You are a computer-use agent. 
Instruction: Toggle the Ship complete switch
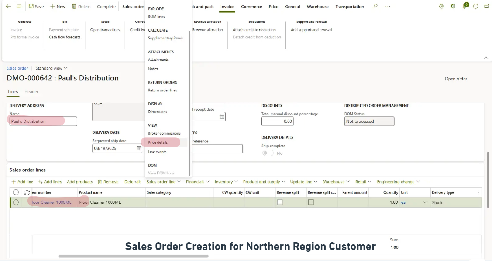(x=268, y=153)
